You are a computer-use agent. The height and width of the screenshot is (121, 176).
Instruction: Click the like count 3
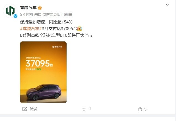(x=145, y=109)
